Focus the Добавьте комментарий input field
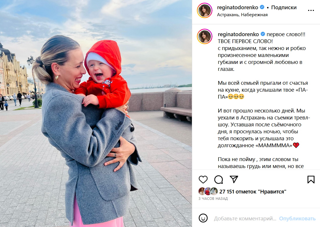This screenshot has height=227, width=320. click(x=245, y=218)
